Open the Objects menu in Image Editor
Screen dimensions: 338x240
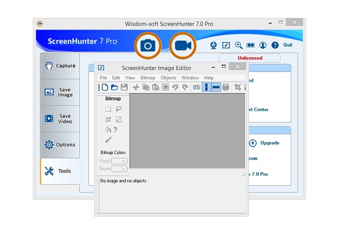point(168,78)
